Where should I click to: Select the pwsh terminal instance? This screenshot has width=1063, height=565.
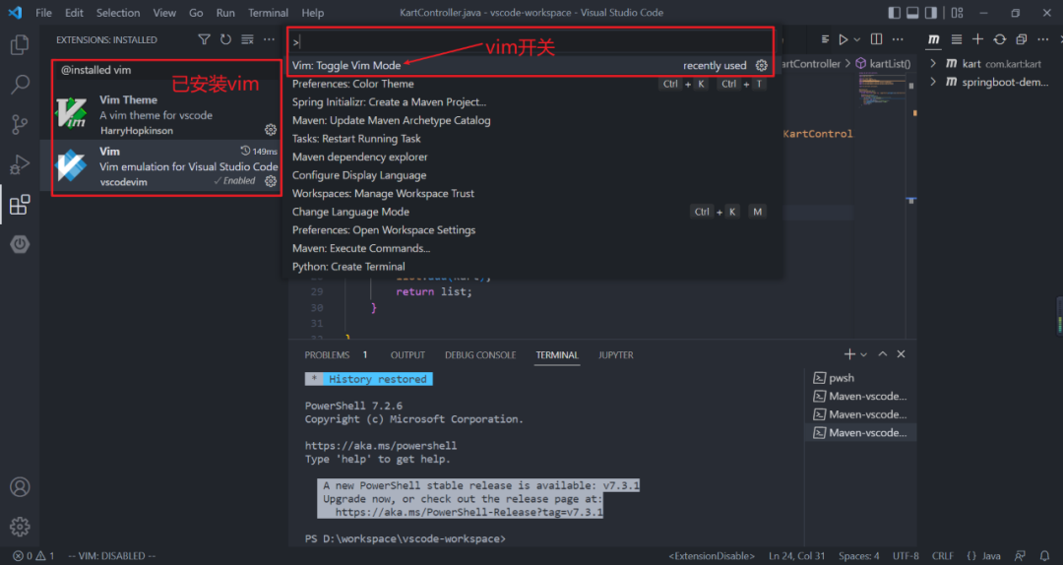(x=859, y=378)
